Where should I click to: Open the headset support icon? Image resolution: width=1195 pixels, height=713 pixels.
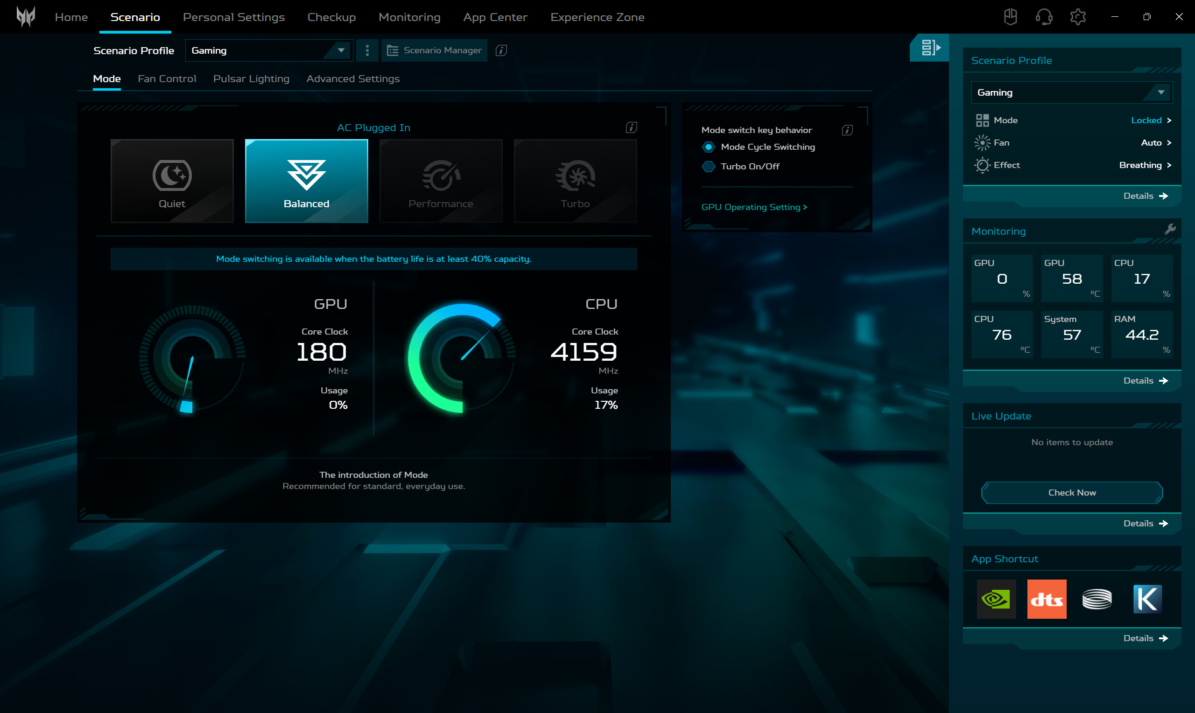pyautogui.click(x=1044, y=17)
